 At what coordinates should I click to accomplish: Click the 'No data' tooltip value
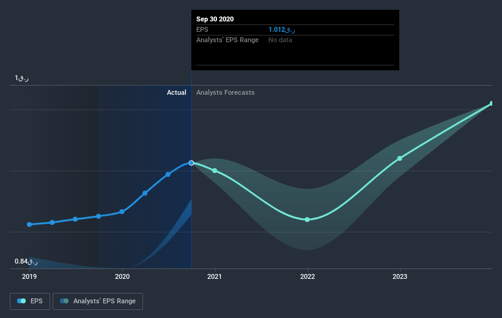280,40
